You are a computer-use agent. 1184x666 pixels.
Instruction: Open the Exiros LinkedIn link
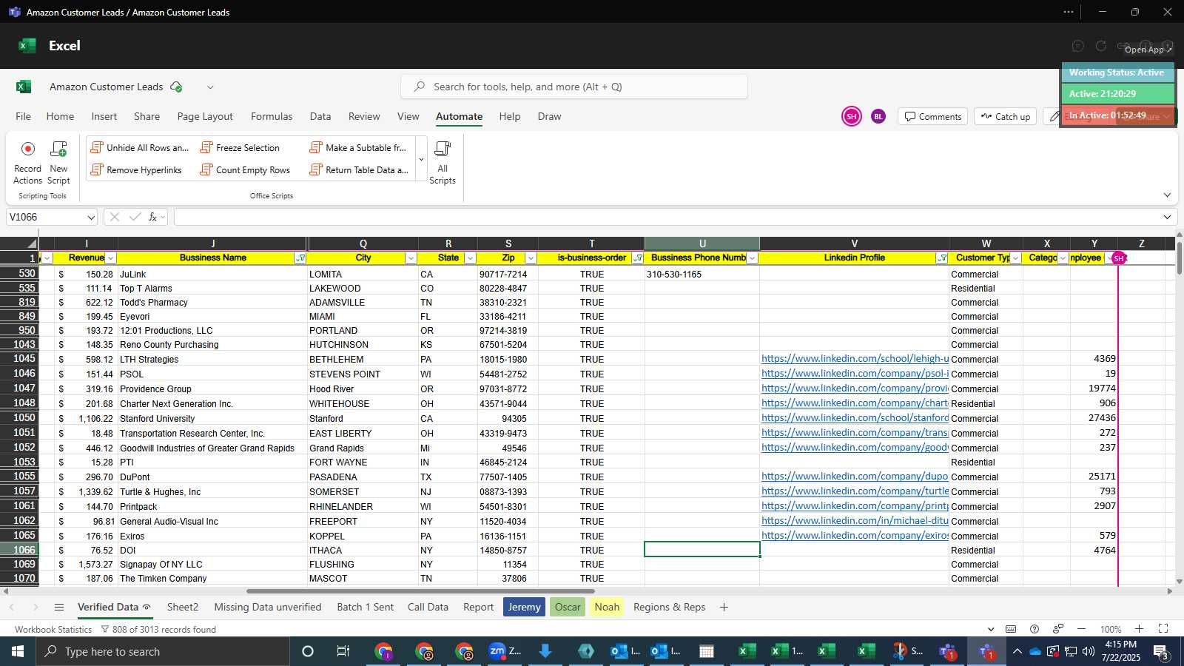tap(855, 536)
